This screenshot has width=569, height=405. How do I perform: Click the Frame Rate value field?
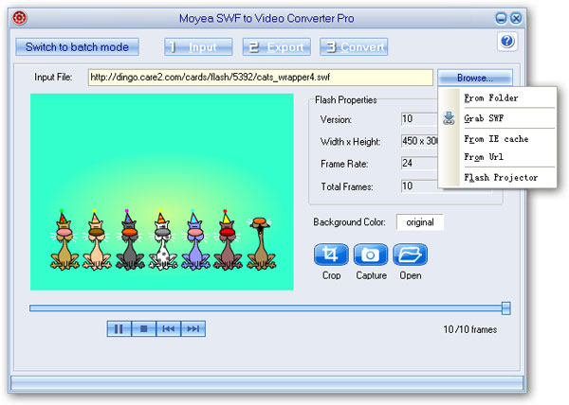point(419,164)
